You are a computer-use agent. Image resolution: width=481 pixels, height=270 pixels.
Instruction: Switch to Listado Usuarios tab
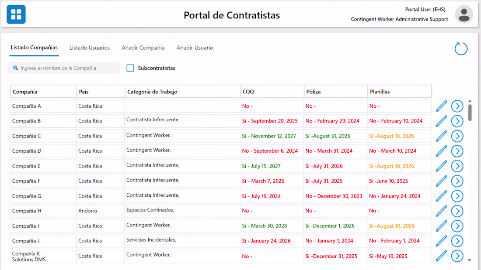pyautogui.click(x=89, y=48)
